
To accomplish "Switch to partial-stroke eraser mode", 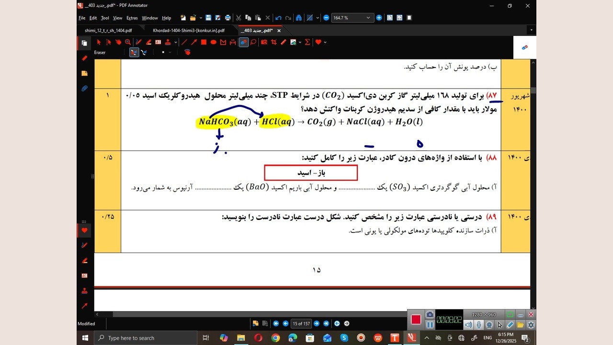I will 144,52.
